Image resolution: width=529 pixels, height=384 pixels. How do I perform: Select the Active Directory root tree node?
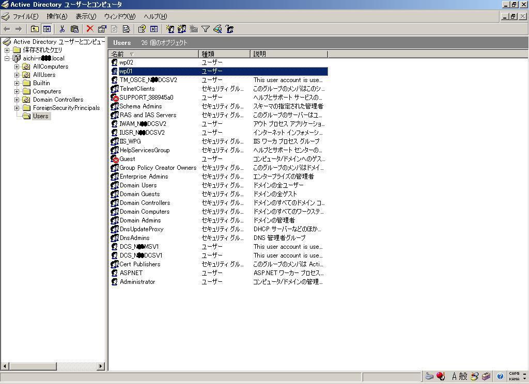(x=59, y=42)
